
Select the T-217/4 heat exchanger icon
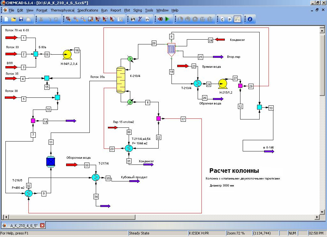click(96, 178)
